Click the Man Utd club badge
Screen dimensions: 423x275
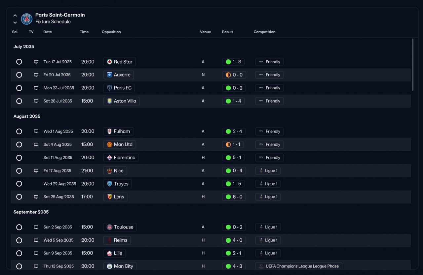coord(109,144)
